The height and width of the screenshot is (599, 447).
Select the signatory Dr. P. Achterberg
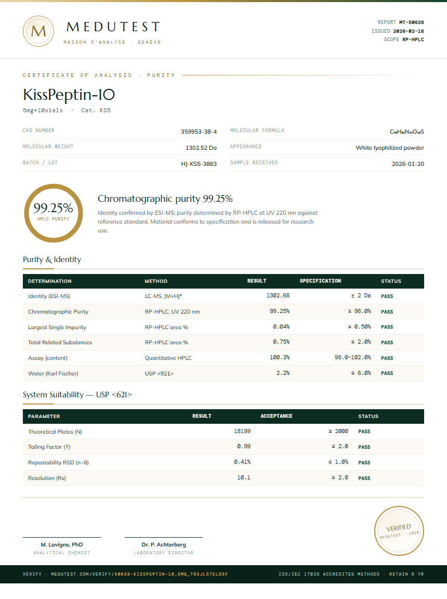coord(164,545)
